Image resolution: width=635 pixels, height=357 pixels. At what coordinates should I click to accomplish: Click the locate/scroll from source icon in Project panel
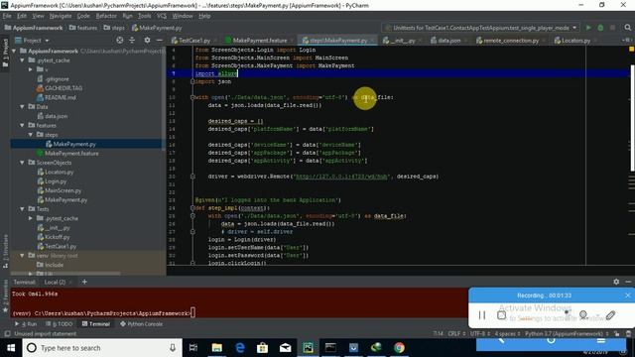[120, 40]
